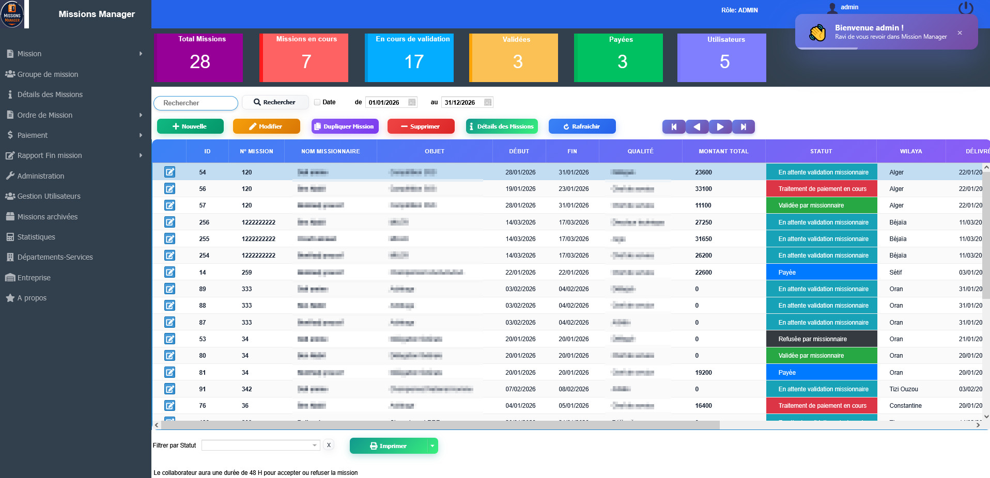Go to next record arrow
Image resolution: width=990 pixels, height=478 pixels.
point(720,127)
